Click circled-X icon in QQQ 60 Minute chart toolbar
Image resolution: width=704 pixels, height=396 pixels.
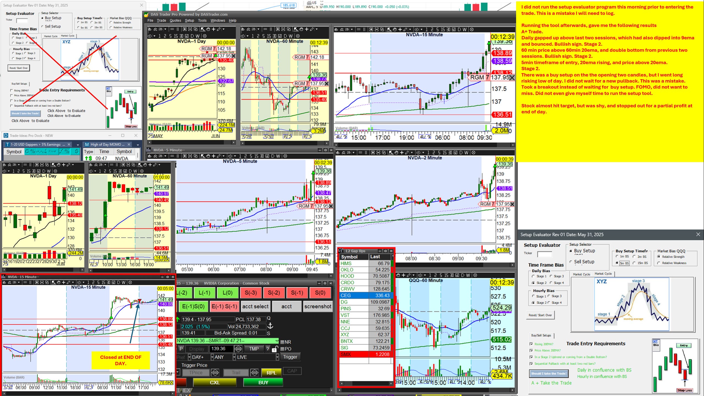[x=475, y=275]
